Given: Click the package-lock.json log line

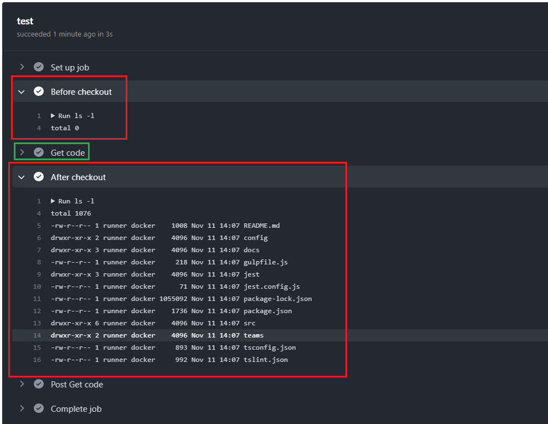Looking at the screenshot, I should [181, 299].
